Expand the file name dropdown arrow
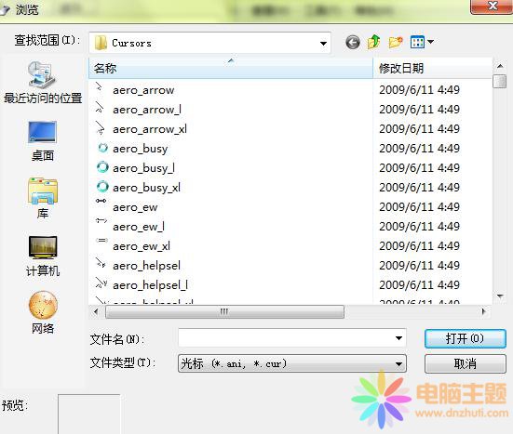This screenshot has height=434, width=513. click(x=398, y=338)
